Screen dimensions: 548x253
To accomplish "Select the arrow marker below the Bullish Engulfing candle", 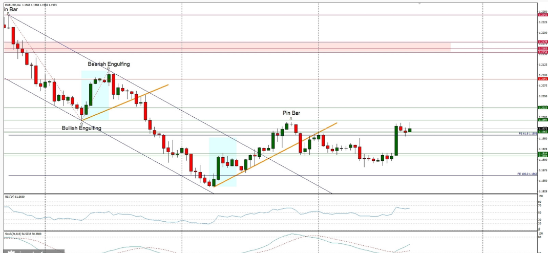I will click(81, 123).
